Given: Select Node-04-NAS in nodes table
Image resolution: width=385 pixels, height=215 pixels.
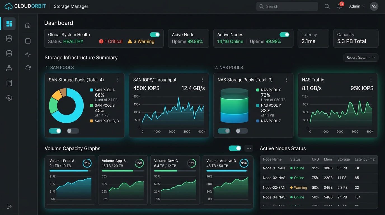Looking at the screenshot, I should click(274, 197).
